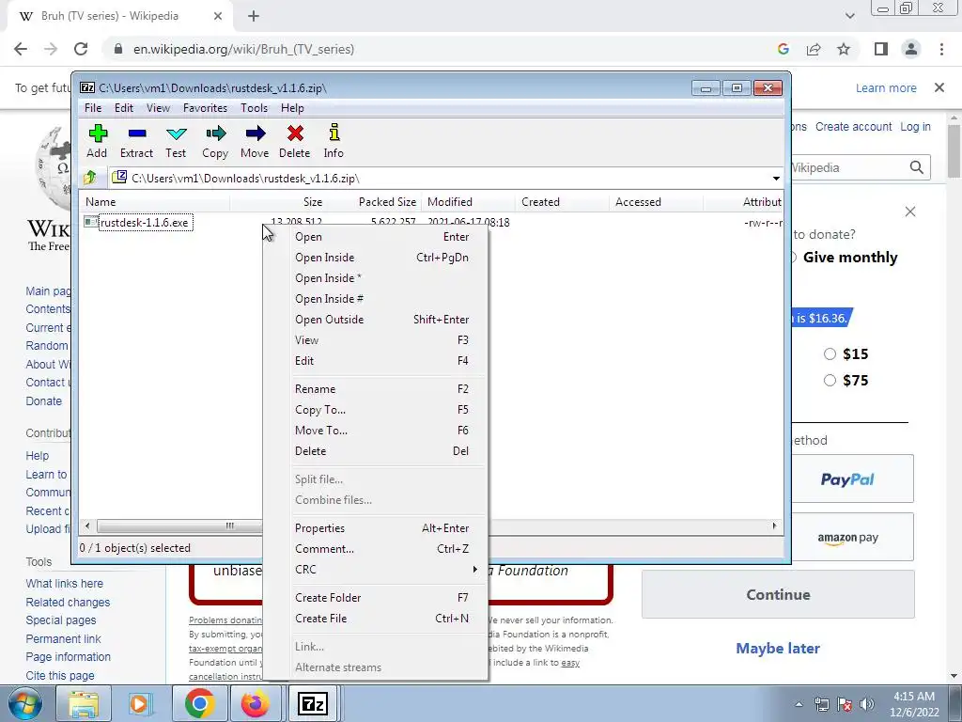Open the Tools menu in 7-Zip
This screenshot has width=962, height=722.
pyautogui.click(x=254, y=108)
